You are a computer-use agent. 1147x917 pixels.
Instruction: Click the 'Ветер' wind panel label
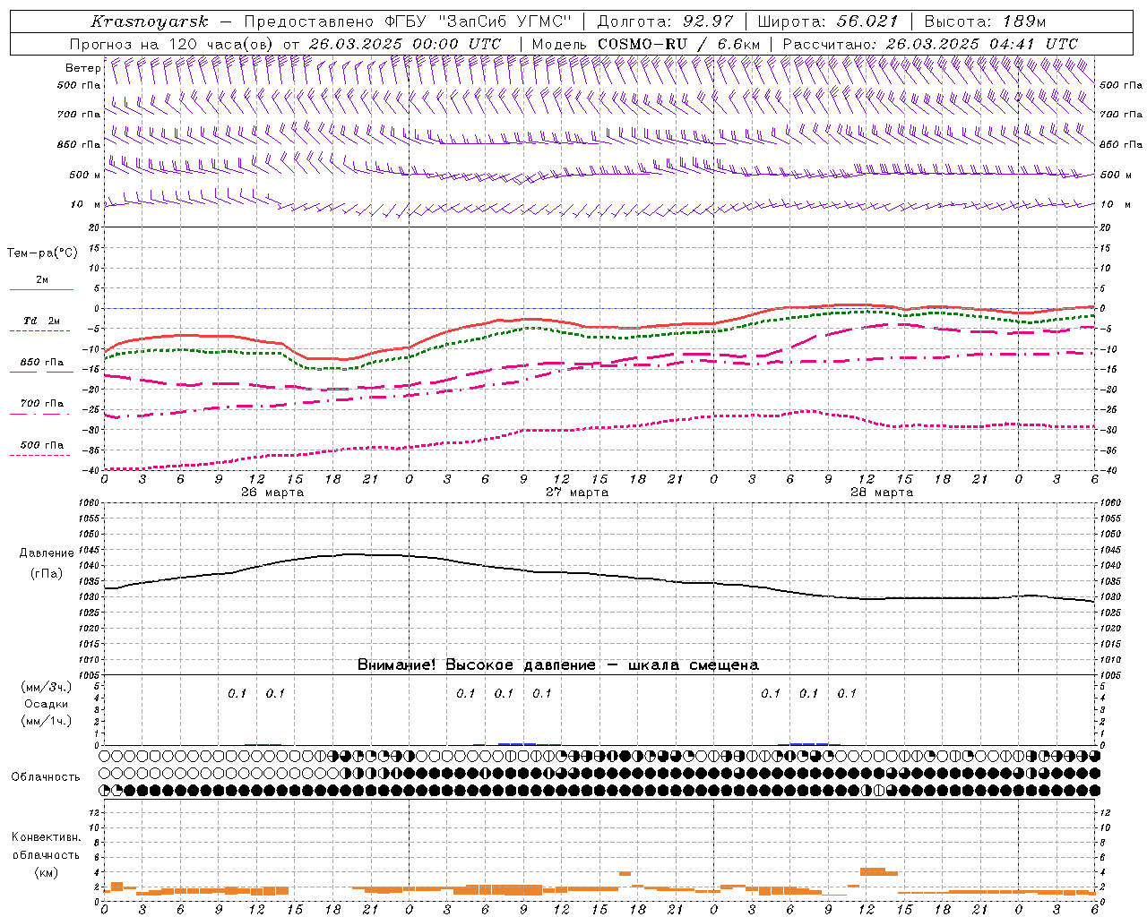pos(82,68)
